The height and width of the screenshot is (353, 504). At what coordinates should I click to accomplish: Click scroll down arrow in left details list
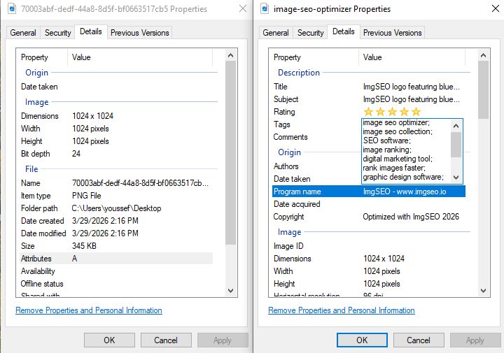[x=230, y=291]
